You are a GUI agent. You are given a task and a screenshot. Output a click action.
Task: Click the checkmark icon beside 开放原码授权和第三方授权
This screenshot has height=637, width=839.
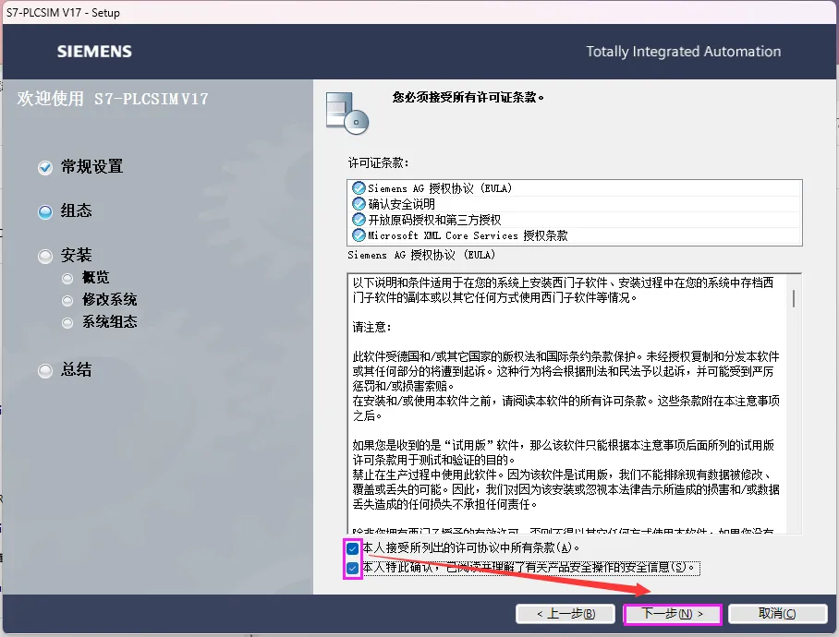click(359, 219)
